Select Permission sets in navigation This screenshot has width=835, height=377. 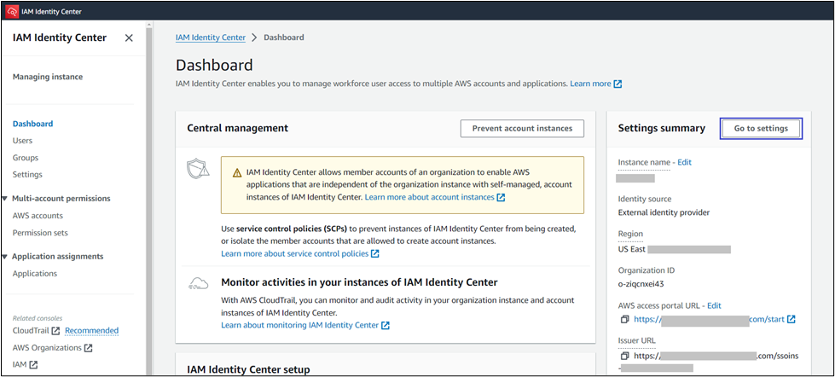[40, 233]
